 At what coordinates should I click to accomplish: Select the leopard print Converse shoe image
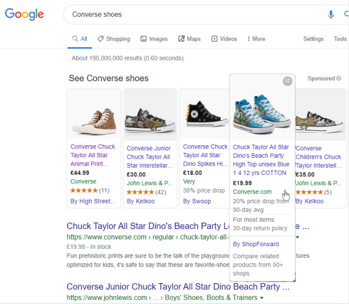(94, 115)
